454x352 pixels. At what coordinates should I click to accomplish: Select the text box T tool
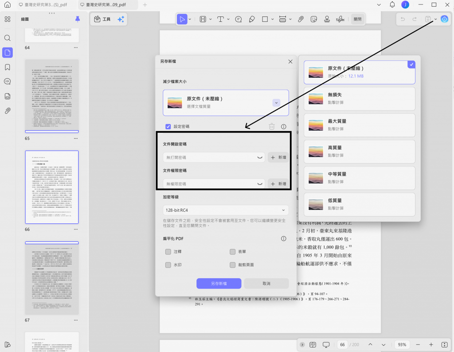tap(221, 19)
